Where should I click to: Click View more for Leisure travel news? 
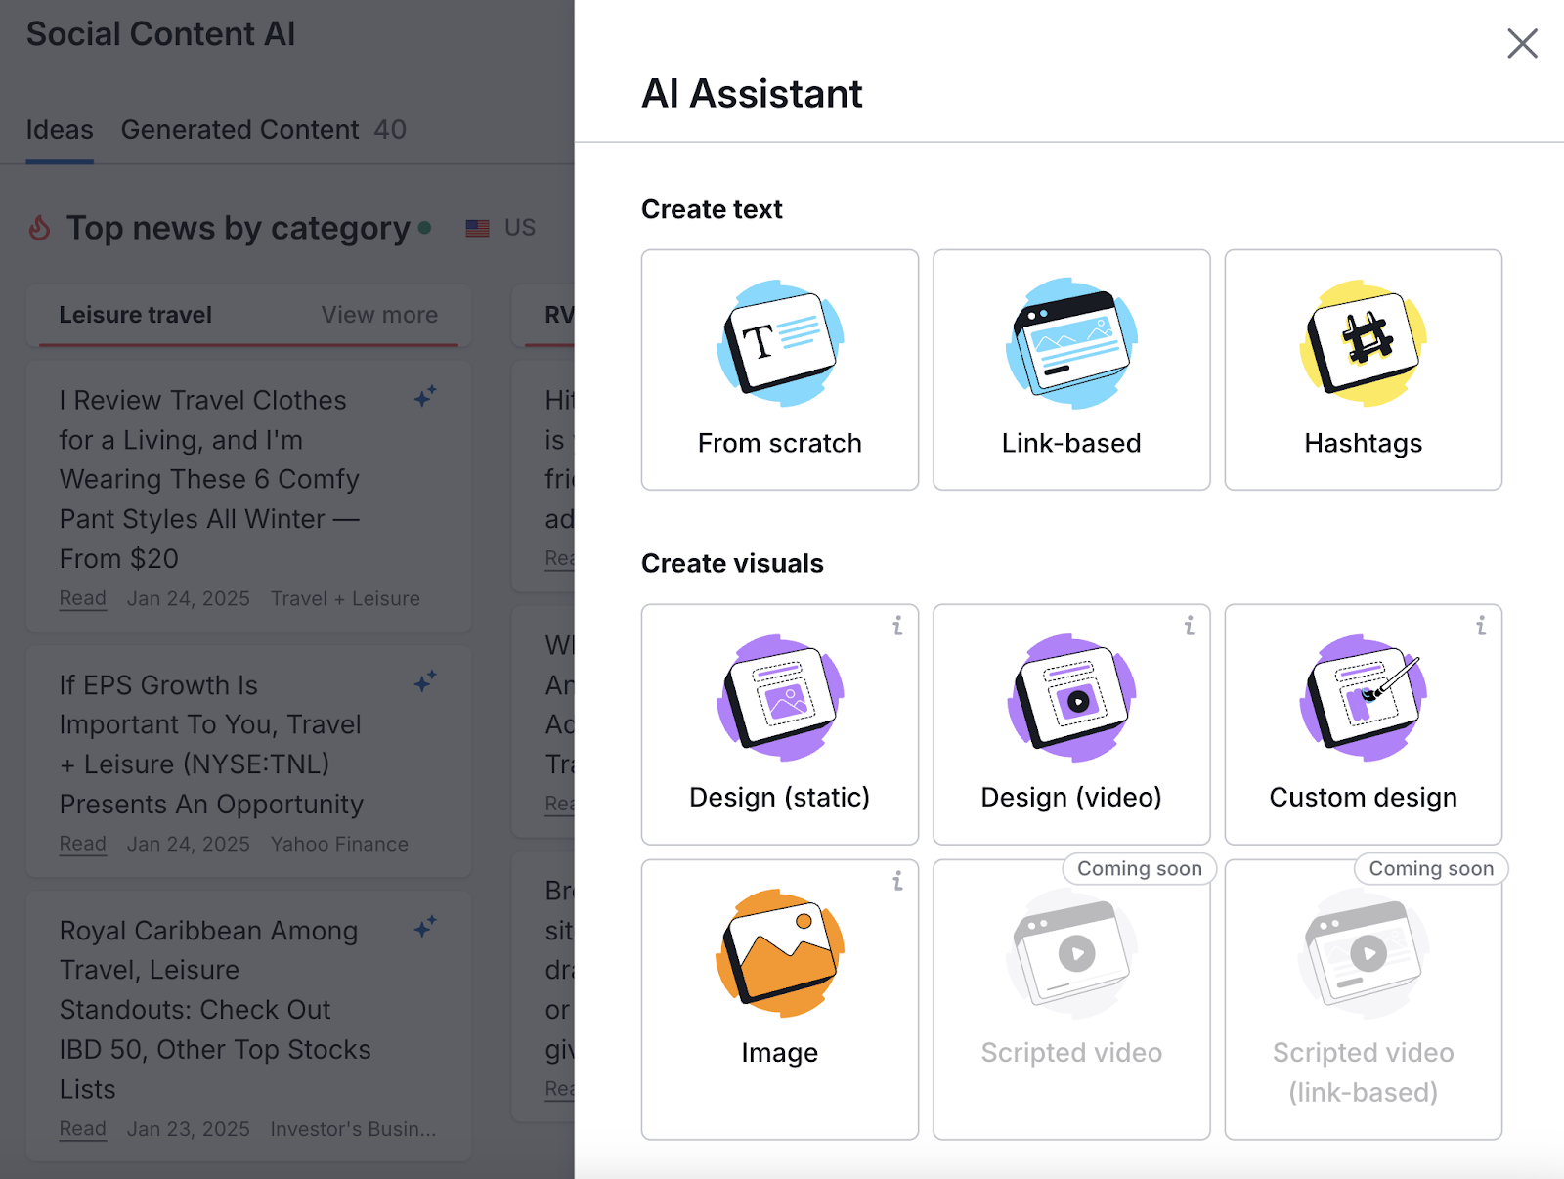379,315
